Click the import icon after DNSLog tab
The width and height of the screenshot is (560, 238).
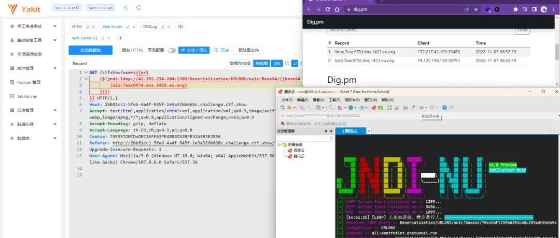(181, 26)
